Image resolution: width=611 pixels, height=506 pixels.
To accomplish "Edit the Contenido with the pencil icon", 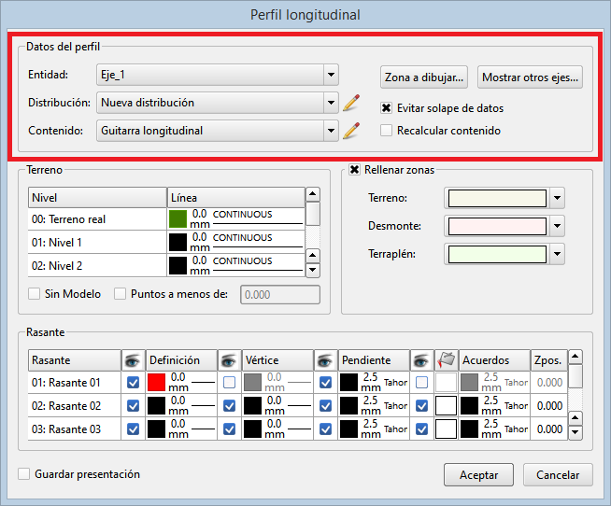I will [351, 131].
